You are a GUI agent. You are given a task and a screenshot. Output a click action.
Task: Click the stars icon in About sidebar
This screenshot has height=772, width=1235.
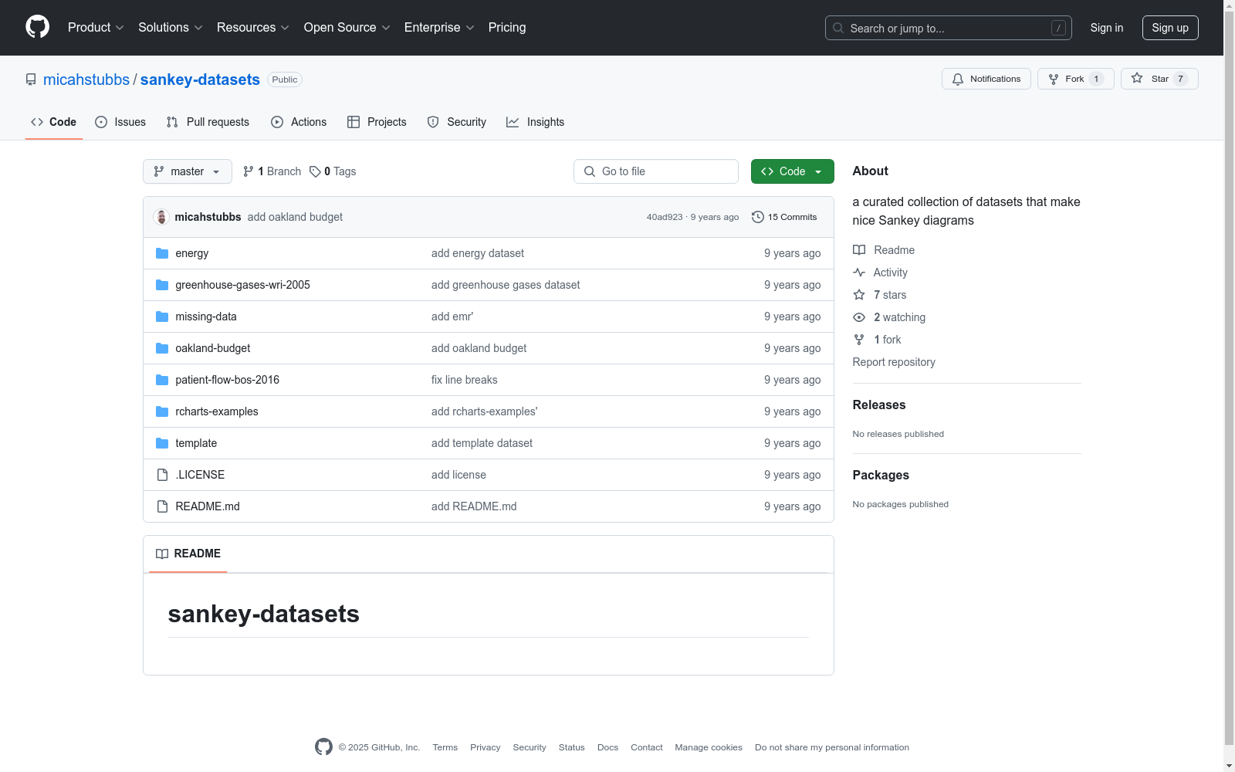click(x=859, y=295)
